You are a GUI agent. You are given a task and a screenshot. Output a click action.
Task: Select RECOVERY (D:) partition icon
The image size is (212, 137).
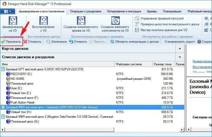[8, 74]
